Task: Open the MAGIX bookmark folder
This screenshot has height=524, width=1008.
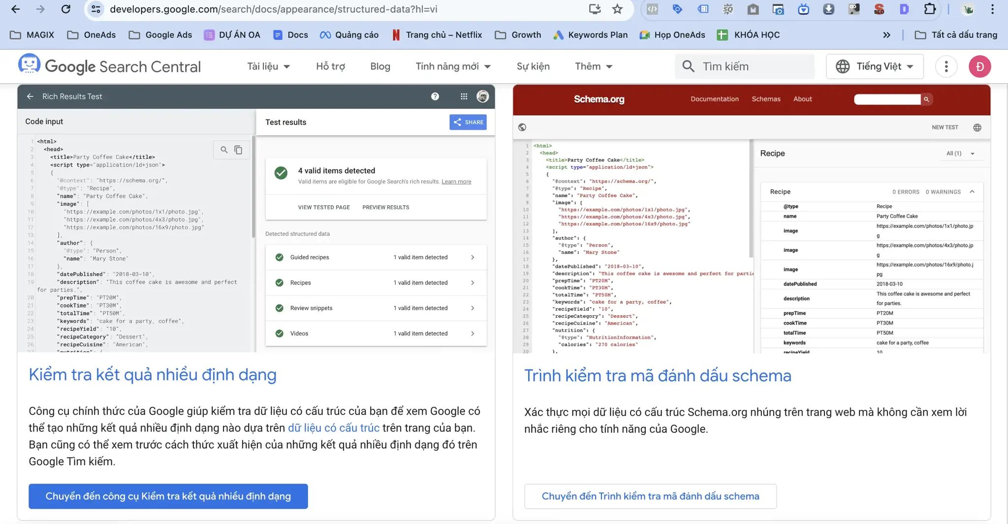Action: click(32, 35)
